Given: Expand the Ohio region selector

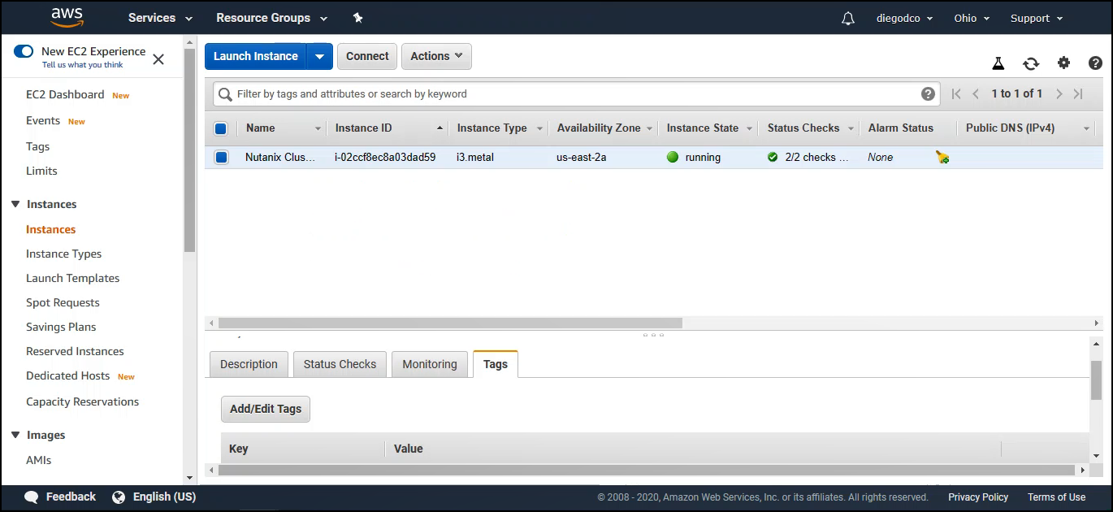Looking at the screenshot, I should (972, 18).
